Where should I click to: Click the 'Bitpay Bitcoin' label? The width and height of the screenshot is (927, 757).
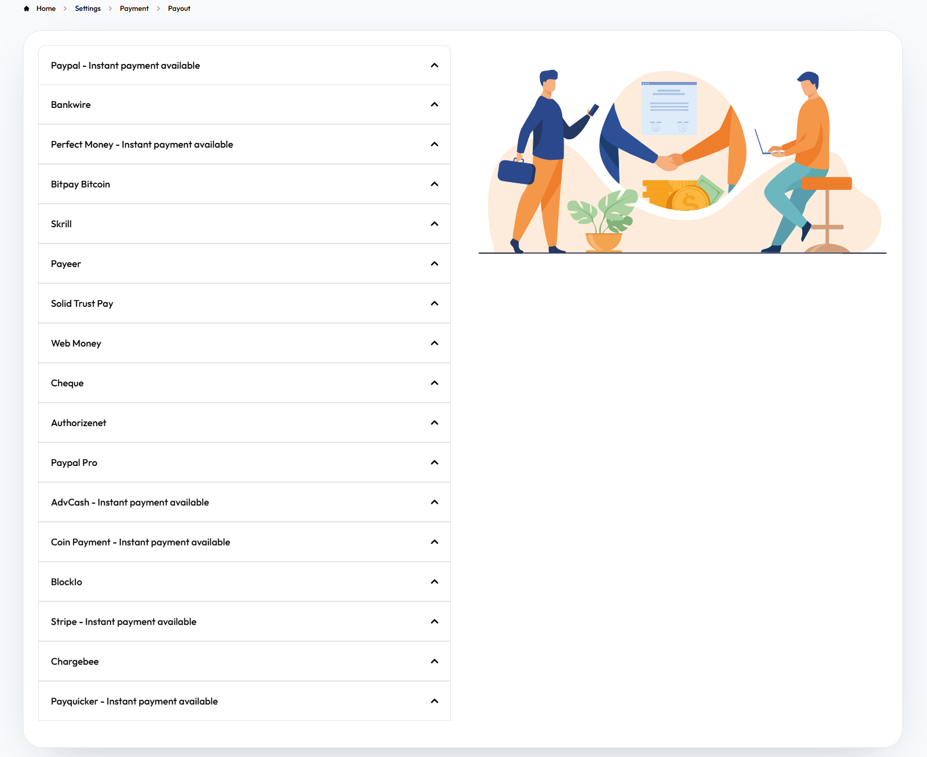[x=81, y=184]
